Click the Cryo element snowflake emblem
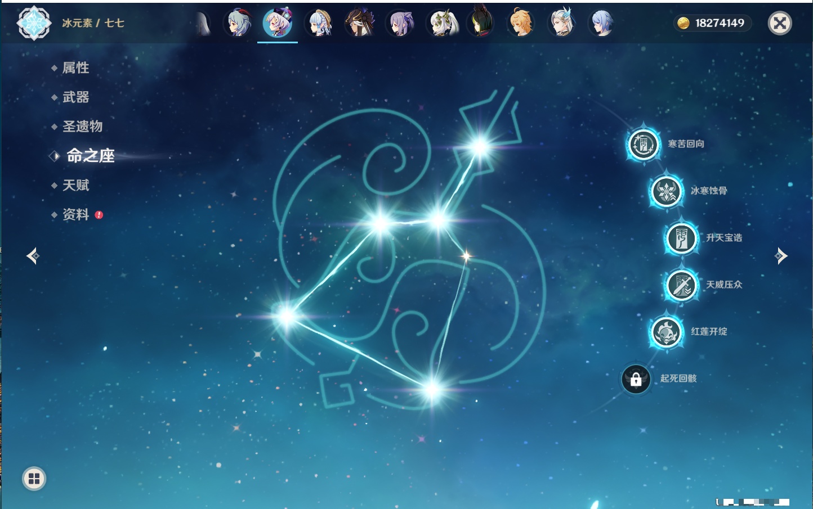813x509 pixels. click(x=34, y=23)
